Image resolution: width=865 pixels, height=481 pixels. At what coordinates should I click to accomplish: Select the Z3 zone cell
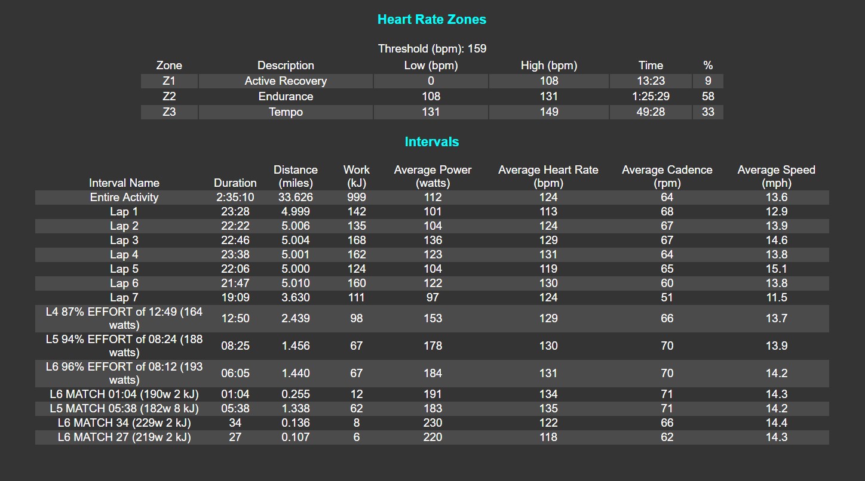(x=169, y=112)
